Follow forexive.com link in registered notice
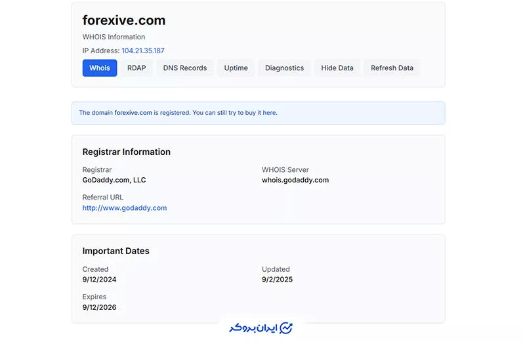The width and height of the screenshot is (525, 342). 133,113
